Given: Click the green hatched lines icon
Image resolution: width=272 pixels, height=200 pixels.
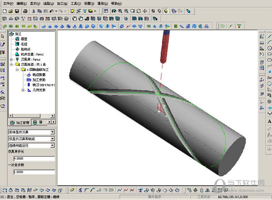Looking at the screenshot, I should point(223,26).
